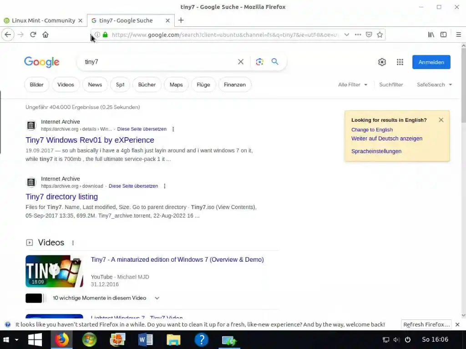
Task: Save page to Pocket icon
Action: tap(369, 35)
